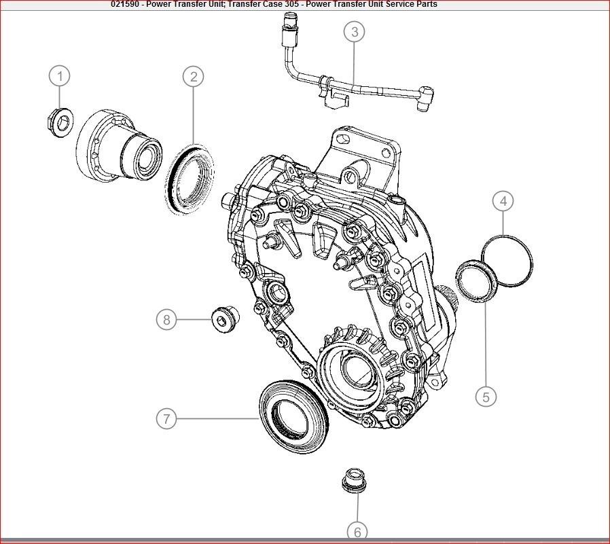The width and height of the screenshot is (610, 544).
Task: Select callout number 2 seal marker
Action: pyautogui.click(x=194, y=77)
